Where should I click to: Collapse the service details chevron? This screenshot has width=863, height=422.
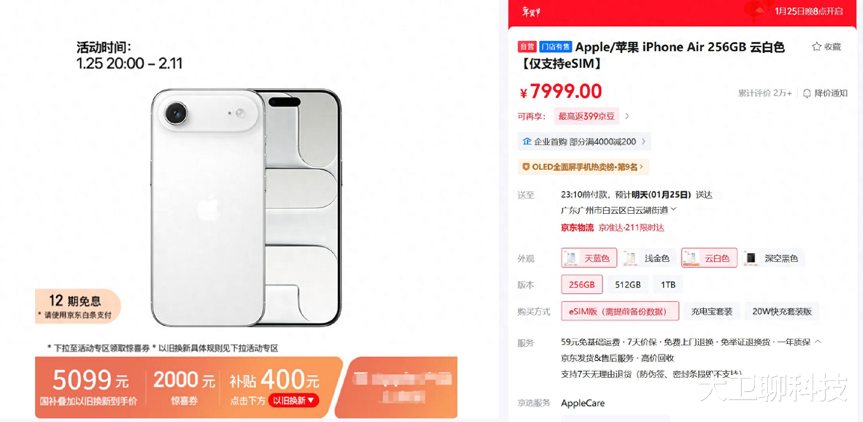(818, 342)
